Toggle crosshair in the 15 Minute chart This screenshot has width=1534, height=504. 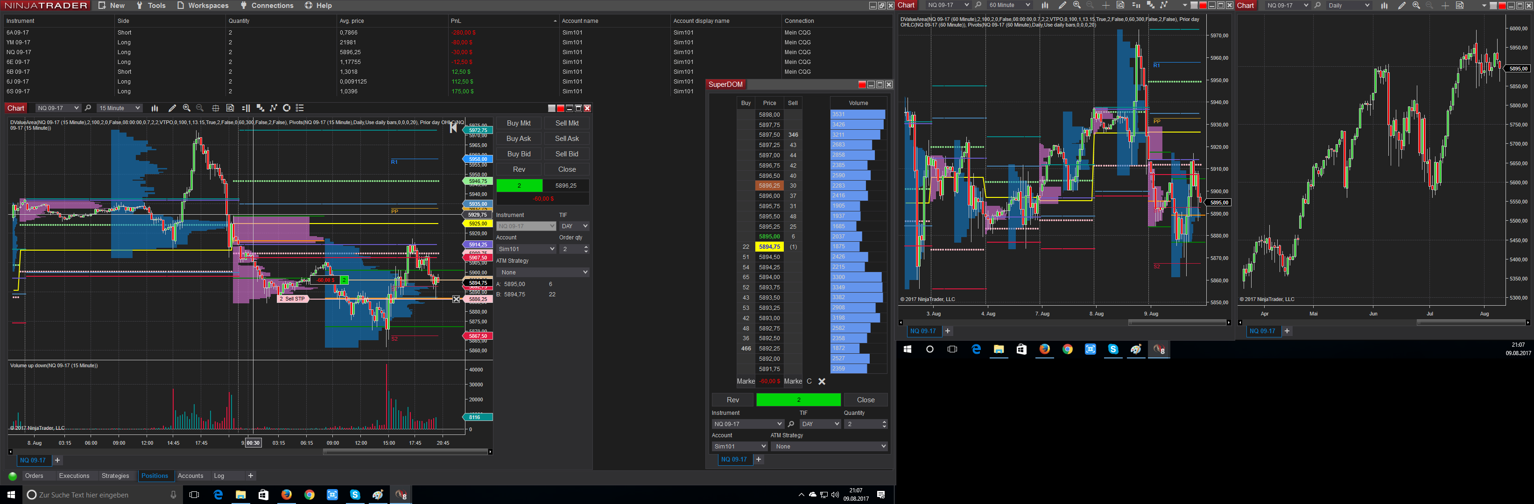point(216,108)
